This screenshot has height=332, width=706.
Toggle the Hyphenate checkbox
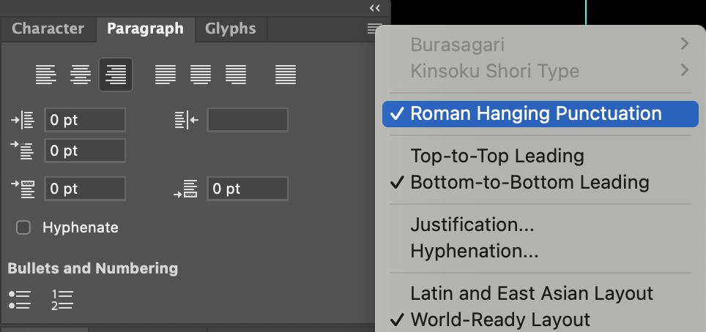(x=23, y=227)
